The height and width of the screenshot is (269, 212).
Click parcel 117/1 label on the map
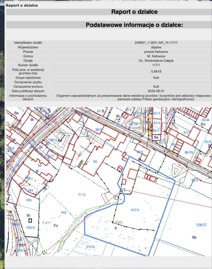pyautogui.click(x=135, y=210)
